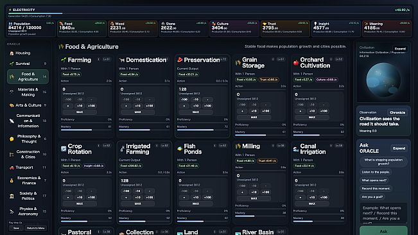Image resolution: width=418 pixels, height=235 pixels.
Task: Click the Farming sprout icon on card
Action: click(64, 60)
